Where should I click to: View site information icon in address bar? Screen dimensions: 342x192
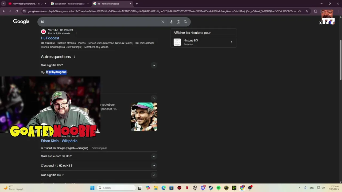click(24, 11)
